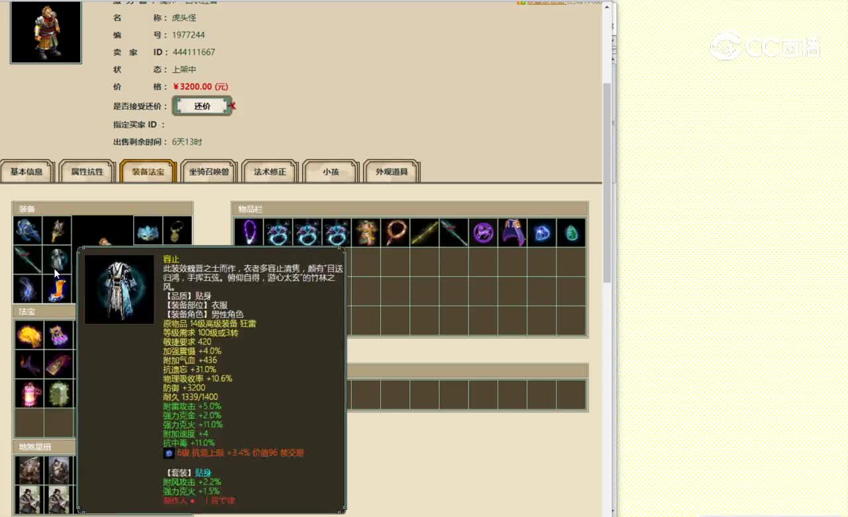
Task: Select the orange boot equipment icon
Action: point(57,288)
